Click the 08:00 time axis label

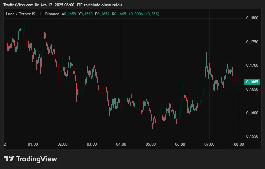coord(239,144)
